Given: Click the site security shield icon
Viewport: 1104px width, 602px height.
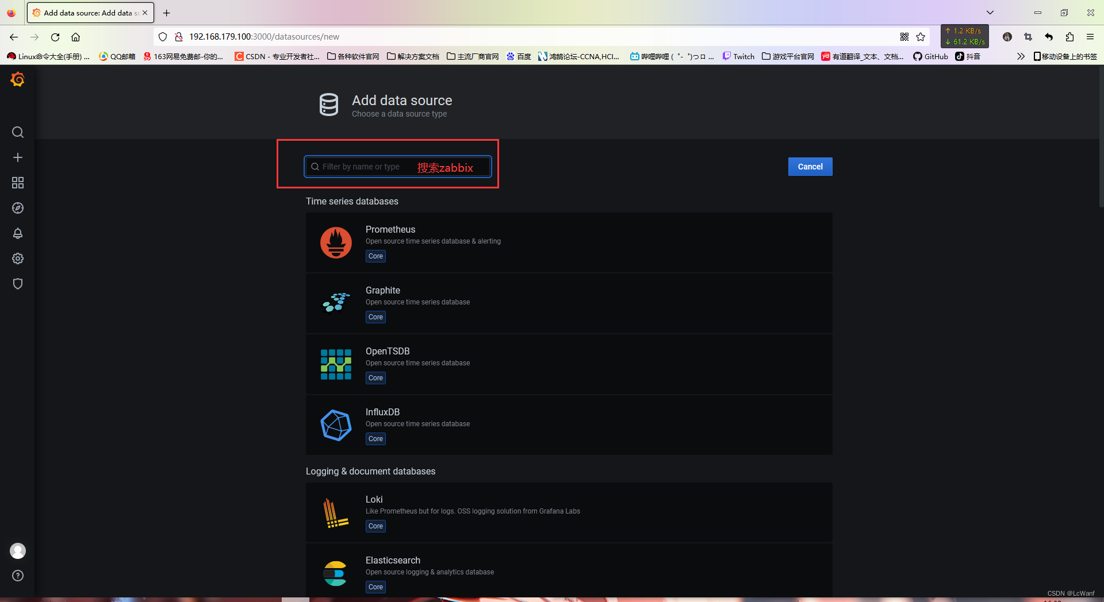Looking at the screenshot, I should pyautogui.click(x=163, y=37).
